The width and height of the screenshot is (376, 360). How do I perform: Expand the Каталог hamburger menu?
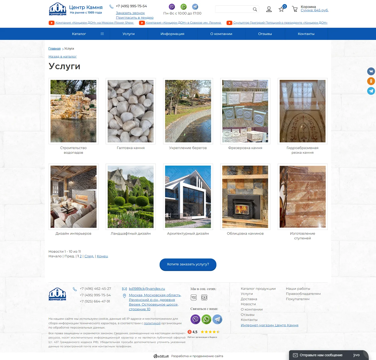pos(102,34)
